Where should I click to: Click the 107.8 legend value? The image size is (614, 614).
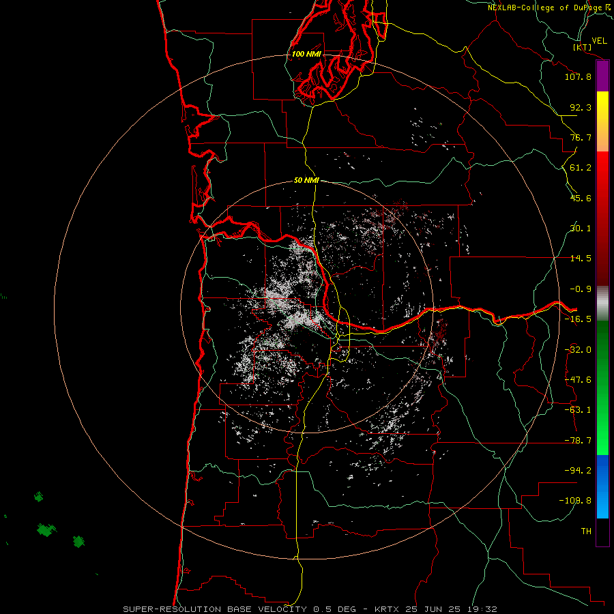coord(578,76)
